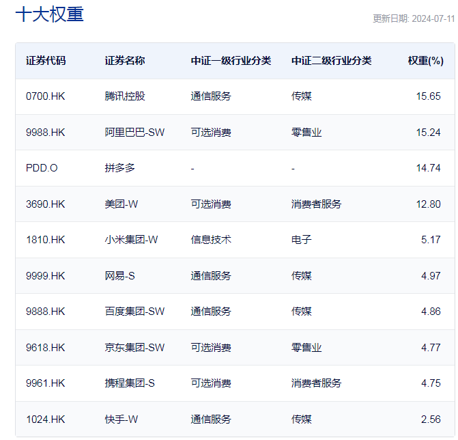Screen dimensions: 458x440
Task: Click the 电子 sub-industry cell
Action: [302, 240]
